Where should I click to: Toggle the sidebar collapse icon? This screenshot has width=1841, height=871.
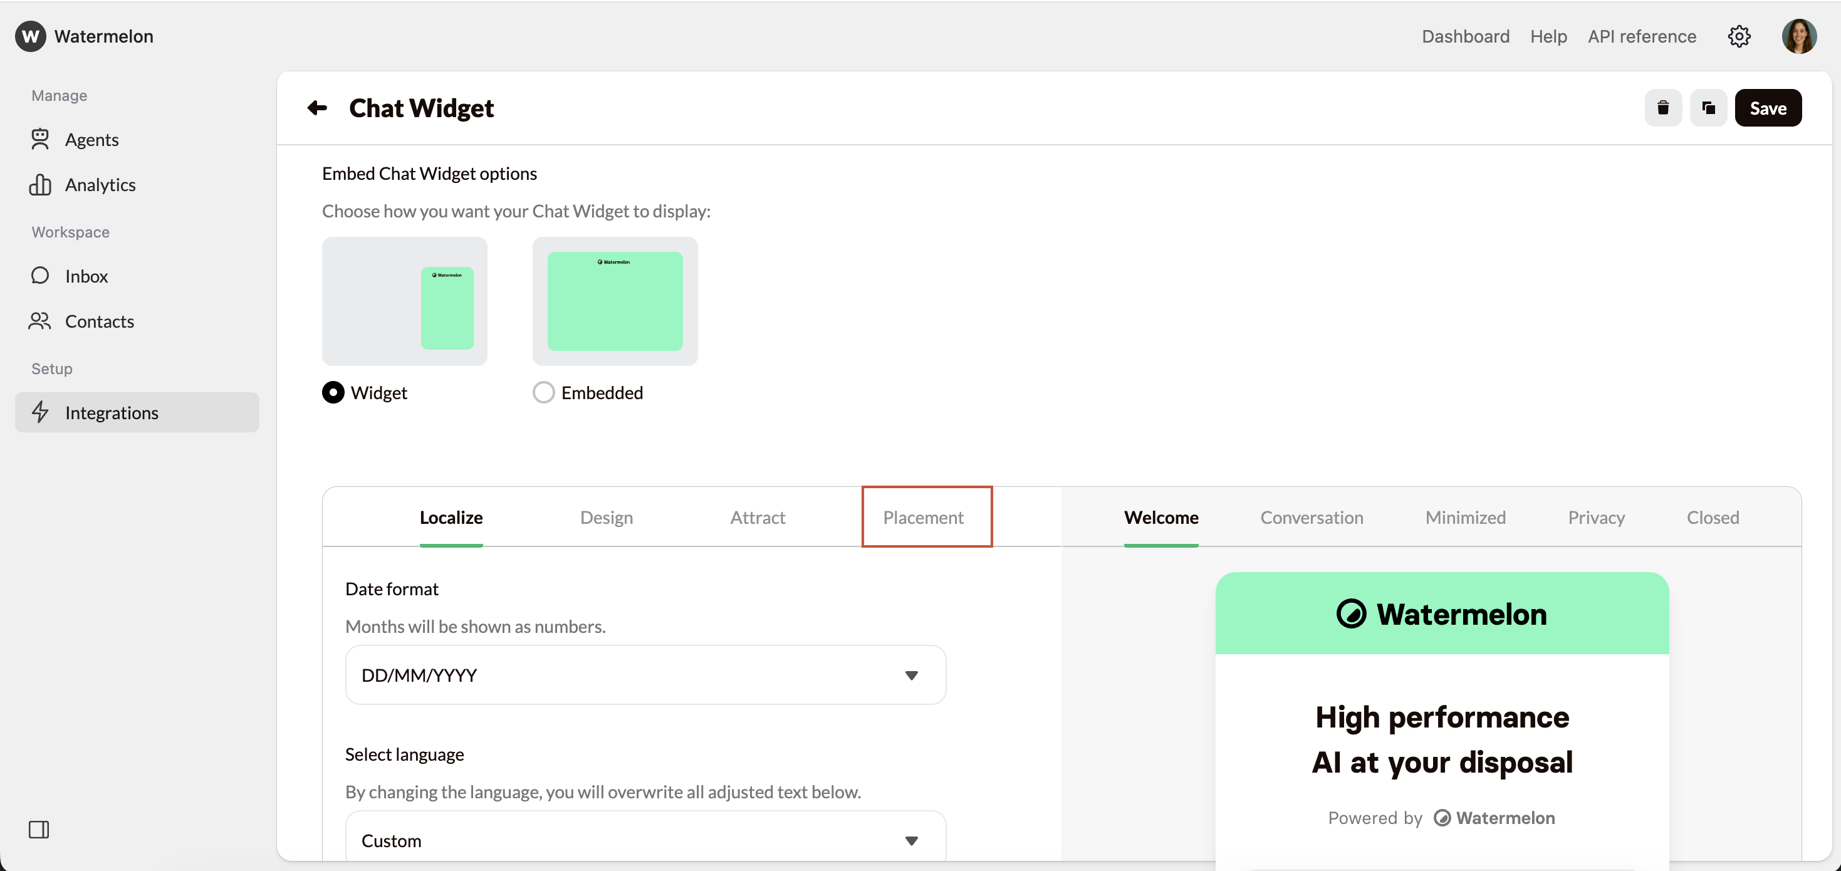click(x=39, y=830)
